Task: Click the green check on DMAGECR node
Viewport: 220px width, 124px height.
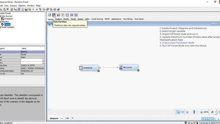Action: (99, 71)
